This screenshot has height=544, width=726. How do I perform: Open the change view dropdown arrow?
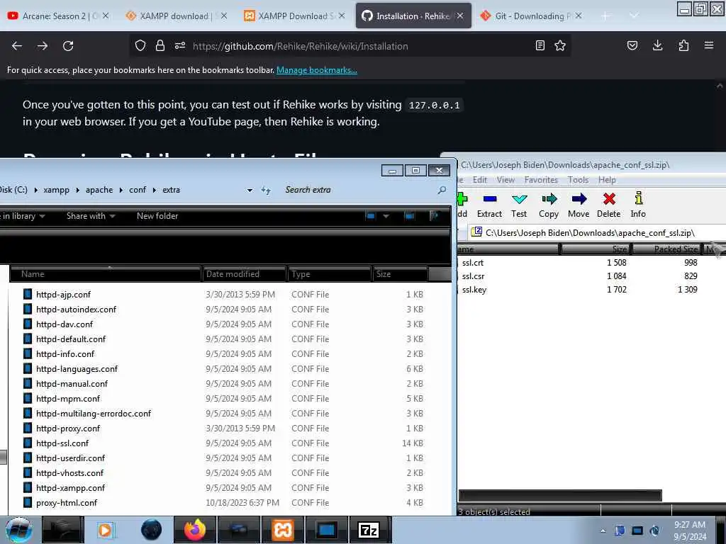[x=386, y=216]
